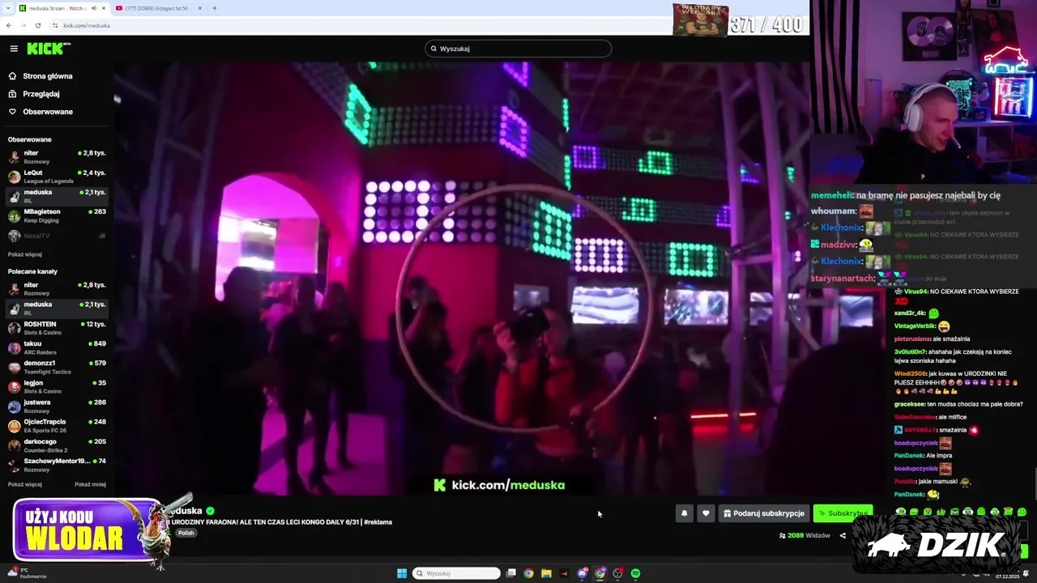Go forward in browser history
The height and width of the screenshot is (583, 1037).
23,25
